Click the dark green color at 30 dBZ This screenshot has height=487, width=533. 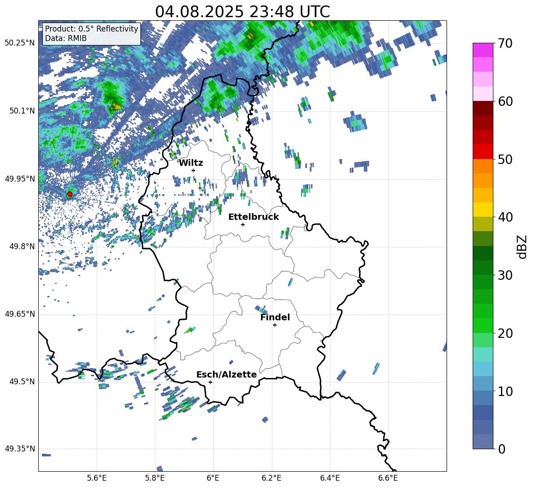[483, 268]
